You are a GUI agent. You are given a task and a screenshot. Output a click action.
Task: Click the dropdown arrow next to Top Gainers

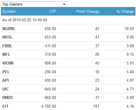click(x=64, y=4)
